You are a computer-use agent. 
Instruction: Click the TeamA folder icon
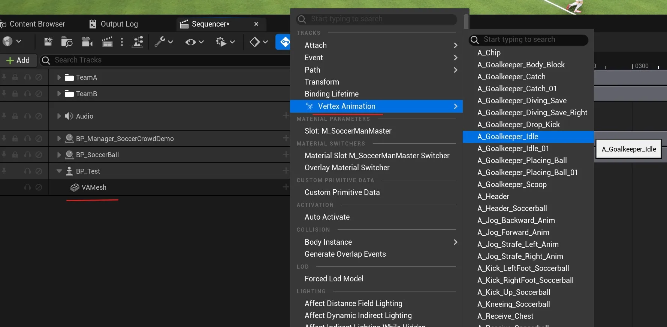(x=69, y=77)
